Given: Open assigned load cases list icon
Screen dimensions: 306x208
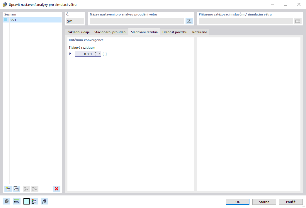Looking at the screenshot, I should 298,21.
